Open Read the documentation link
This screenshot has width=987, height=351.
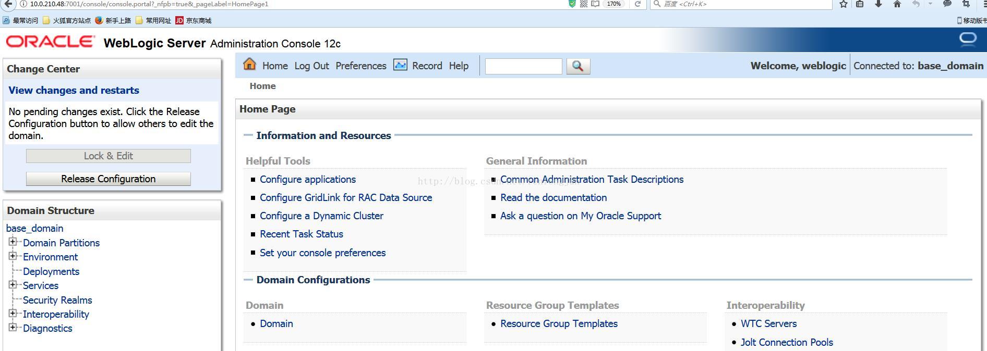553,197
